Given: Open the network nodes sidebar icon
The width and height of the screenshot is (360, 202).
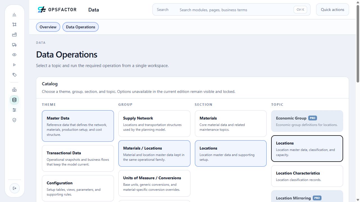Looking at the screenshot, I should pyautogui.click(x=14, y=24).
